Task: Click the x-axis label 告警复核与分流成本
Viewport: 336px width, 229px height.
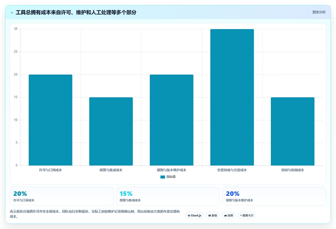Action: (232, 170)
